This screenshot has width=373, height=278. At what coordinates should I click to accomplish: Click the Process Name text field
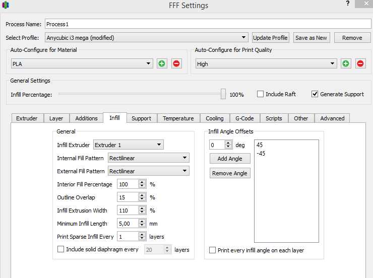207,24
